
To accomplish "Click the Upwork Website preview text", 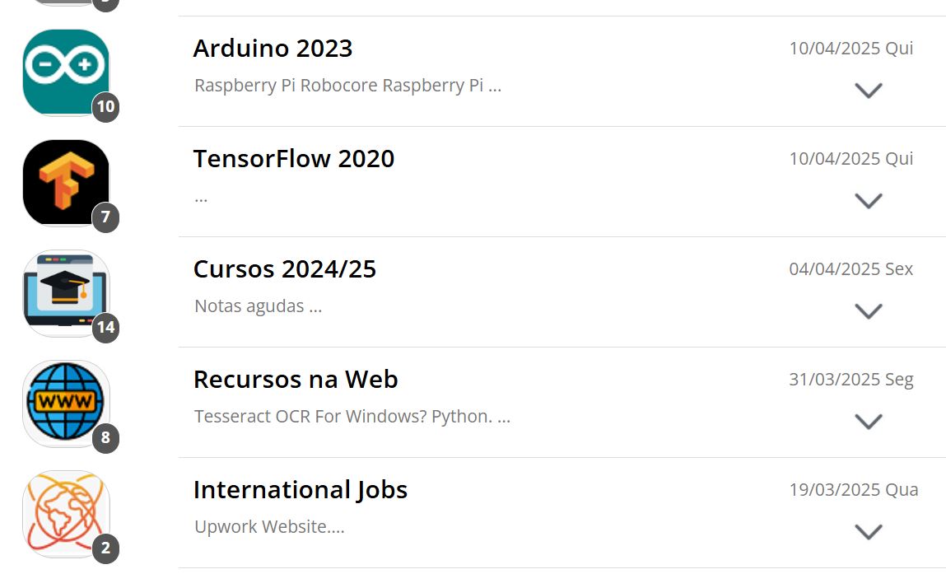I will coord(269,527).
